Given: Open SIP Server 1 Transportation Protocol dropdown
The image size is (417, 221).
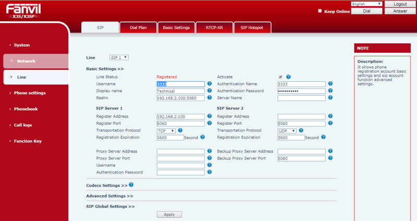Looking at the screenshot, I should [166, 131].
